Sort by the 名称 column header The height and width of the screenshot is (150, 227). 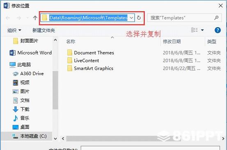[71, 42]
